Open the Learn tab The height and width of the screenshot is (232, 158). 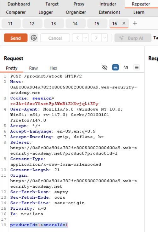139,12
